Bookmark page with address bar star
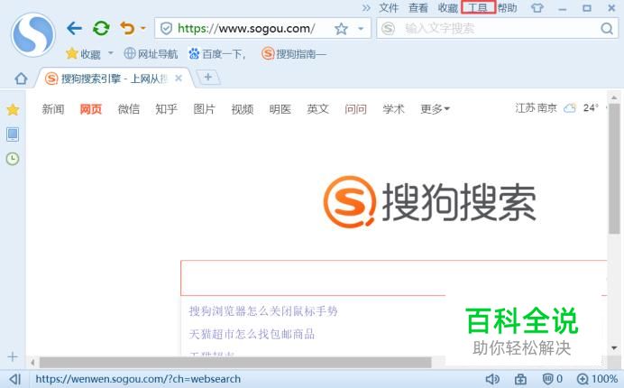The width and height of the screenshot is (624, 388). click(x=341, y=28)
